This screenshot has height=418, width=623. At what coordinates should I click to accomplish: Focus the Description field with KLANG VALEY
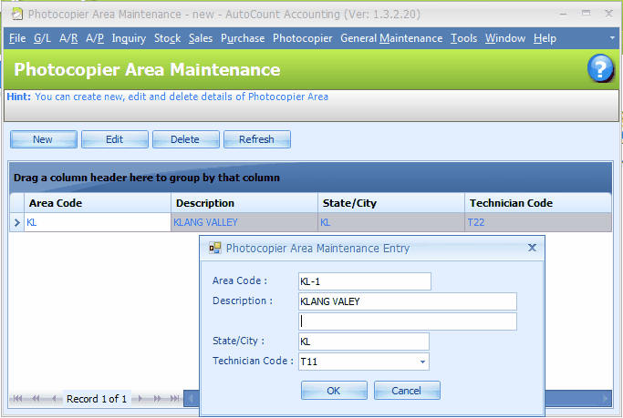407,301
